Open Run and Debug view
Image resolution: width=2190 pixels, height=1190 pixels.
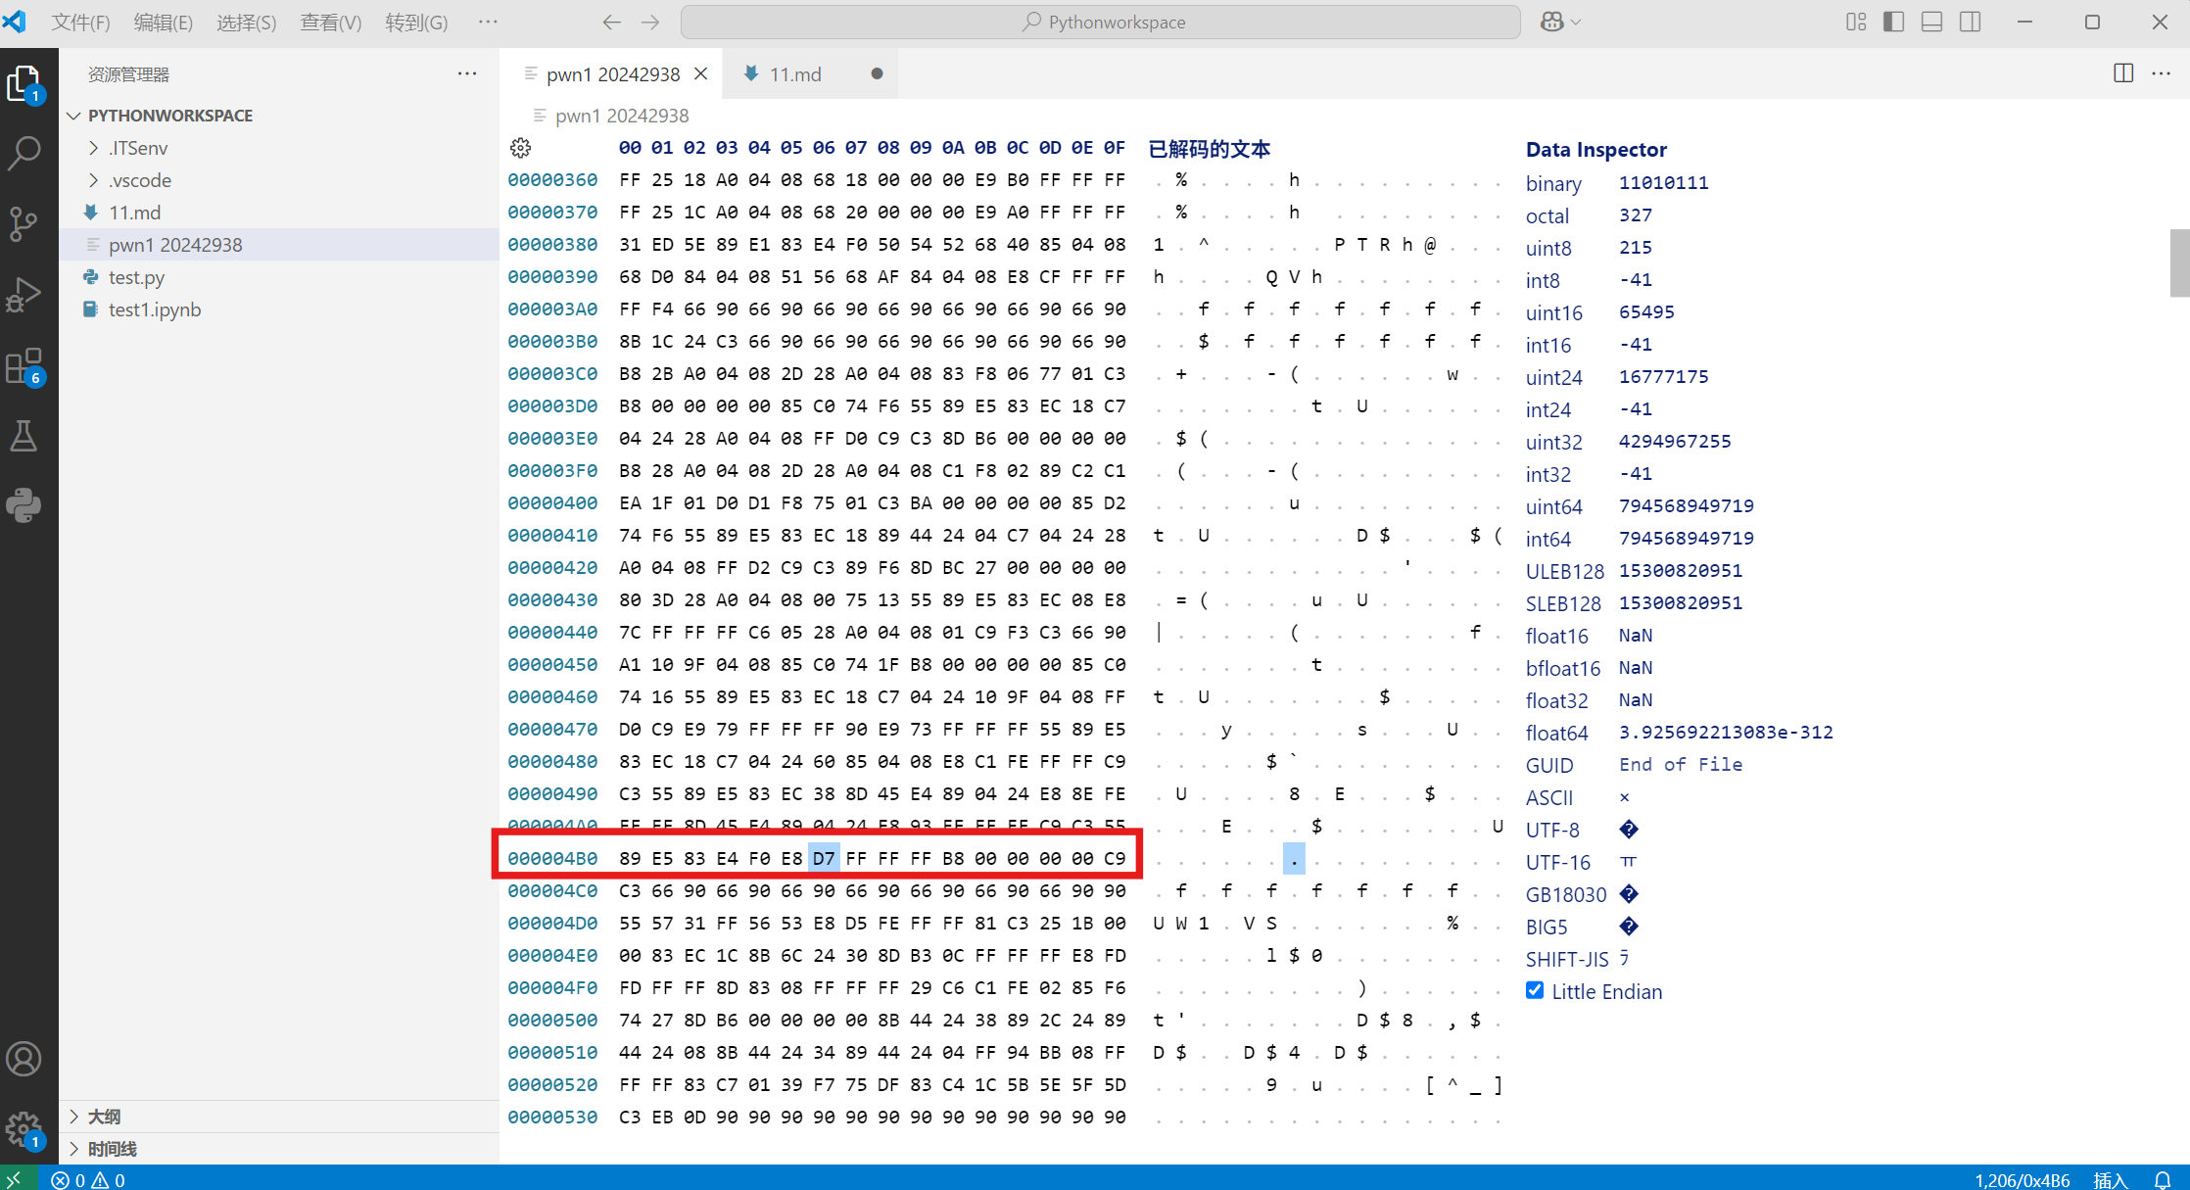coord(24,294)
